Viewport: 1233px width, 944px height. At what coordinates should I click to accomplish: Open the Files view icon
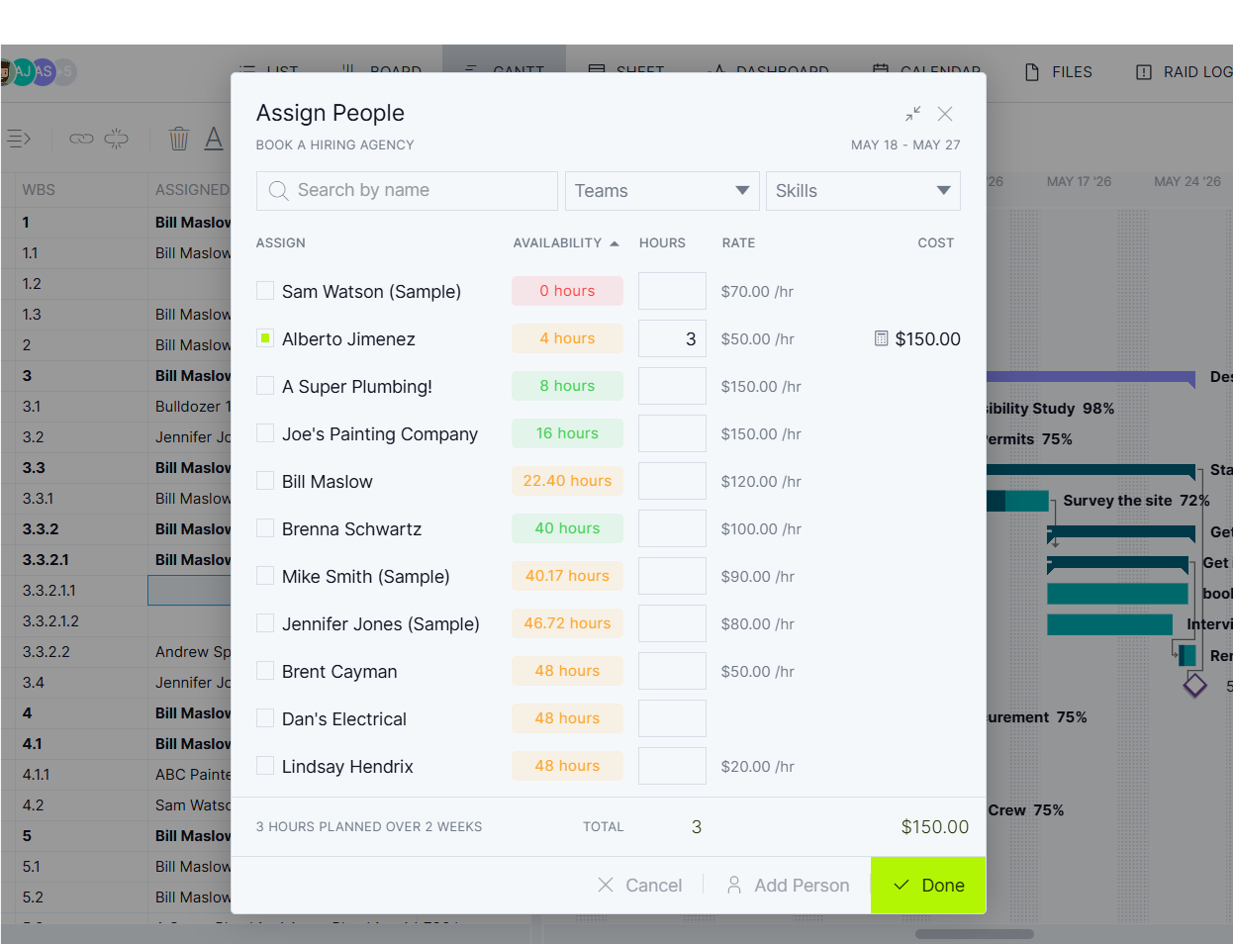click(1032, 72)
